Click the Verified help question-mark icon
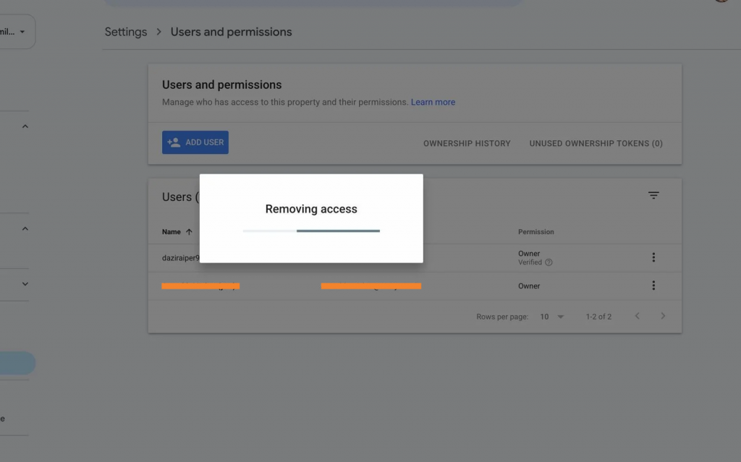Image resolution: width=741 pixels, height=462 pixels. tap(549, 262)
